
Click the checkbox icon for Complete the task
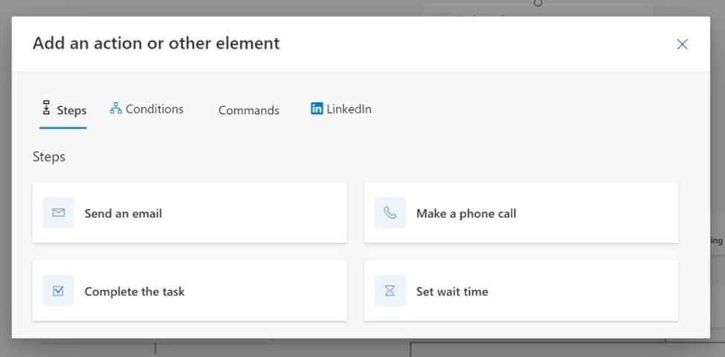(58, 291)
